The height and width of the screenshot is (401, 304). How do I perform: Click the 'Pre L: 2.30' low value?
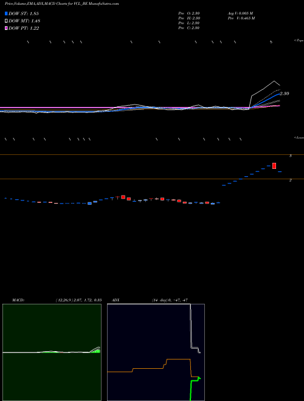189,23
